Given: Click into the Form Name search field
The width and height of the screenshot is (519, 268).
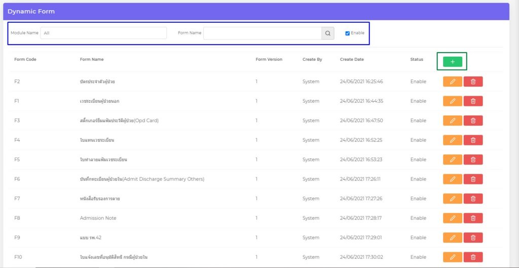Looking at the screenshot, I should click(262, 33).
